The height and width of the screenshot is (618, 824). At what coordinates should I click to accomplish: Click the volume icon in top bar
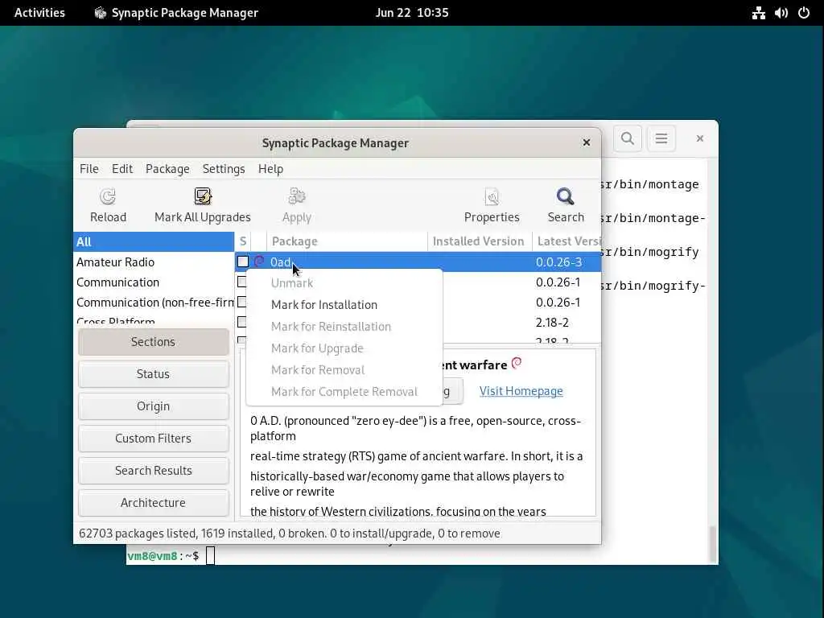(x=781, y=13)
